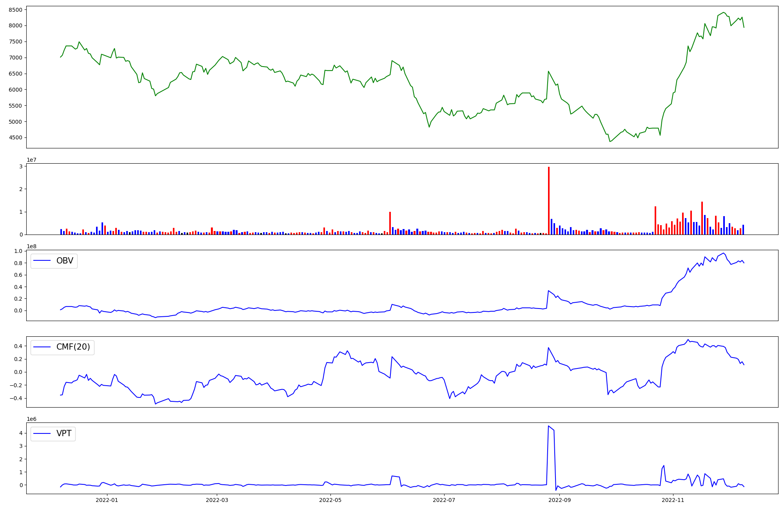Click the blue line sample in OBV legend
Screen dimensions: 784x509
pyautogui.click(x=42, y=261)
